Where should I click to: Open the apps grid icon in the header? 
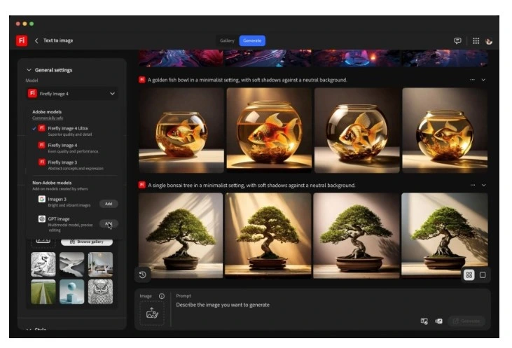(x=476, y=41)
